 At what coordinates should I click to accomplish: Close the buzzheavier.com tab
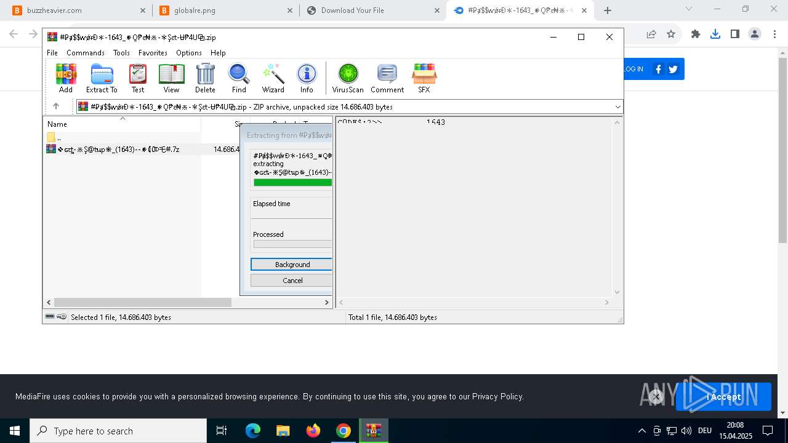[x=142, y=10]
